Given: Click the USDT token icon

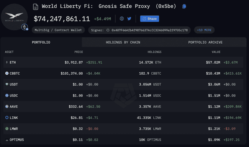Looking at the screenshot, I should pyautogui.click(x=7, y=84).
